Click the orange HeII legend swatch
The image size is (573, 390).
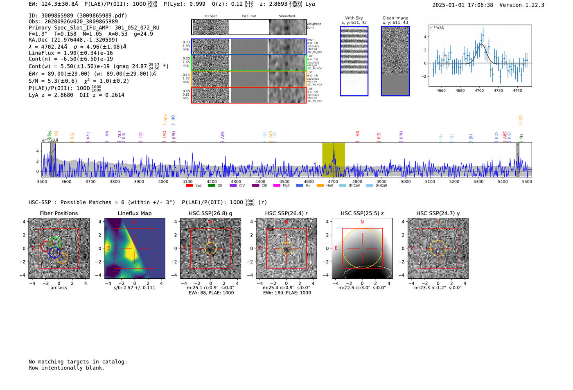click(320, 185)
